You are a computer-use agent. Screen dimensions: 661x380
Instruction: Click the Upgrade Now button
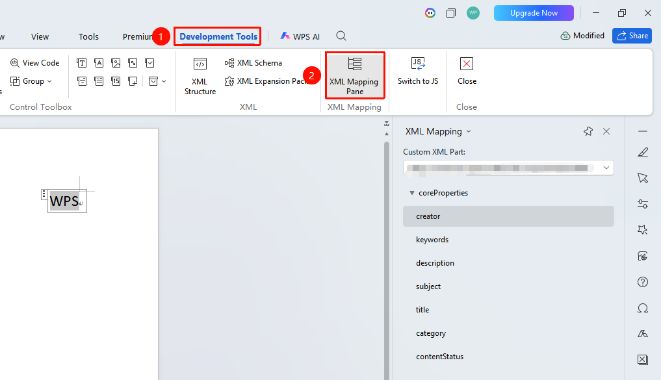534,13
